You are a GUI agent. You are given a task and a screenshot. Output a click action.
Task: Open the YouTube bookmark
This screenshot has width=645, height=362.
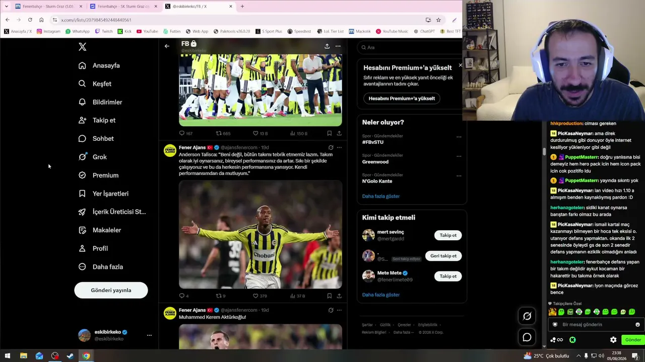pyautogui.click(x=147, y=31)
